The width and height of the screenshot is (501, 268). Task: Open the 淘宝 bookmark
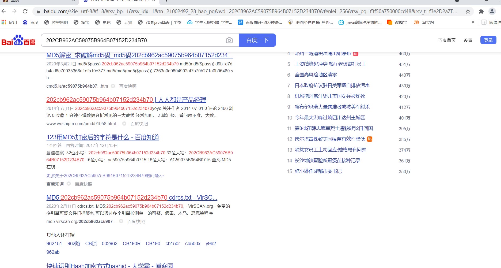tap(81, 22)
